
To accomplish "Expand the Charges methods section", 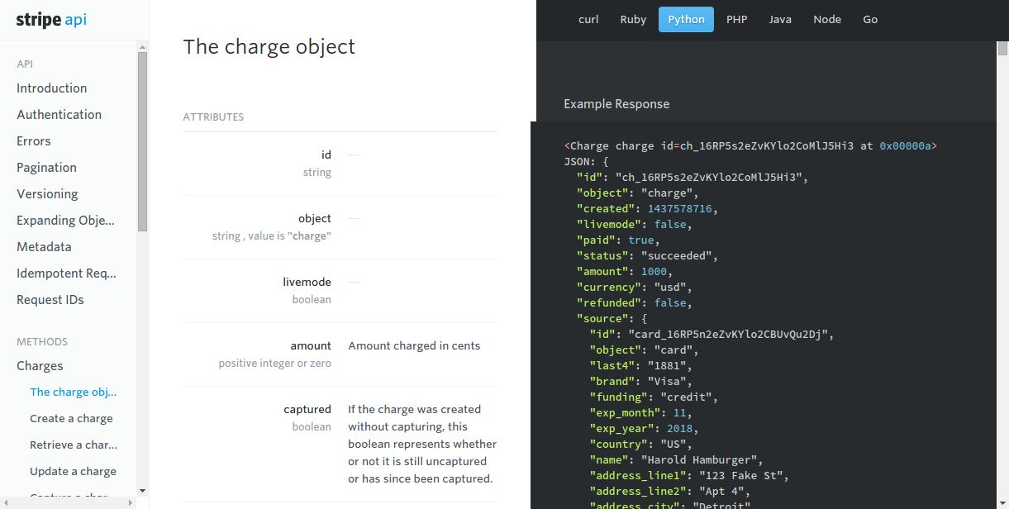I will pos(40,366).
